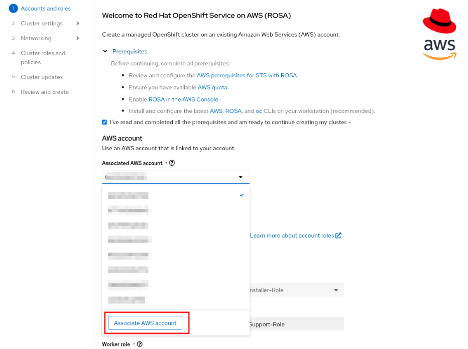Toggle the Associated AWS account dropdown caret
This screenshot has height=349, width=468.
click(x=241, y=177)
